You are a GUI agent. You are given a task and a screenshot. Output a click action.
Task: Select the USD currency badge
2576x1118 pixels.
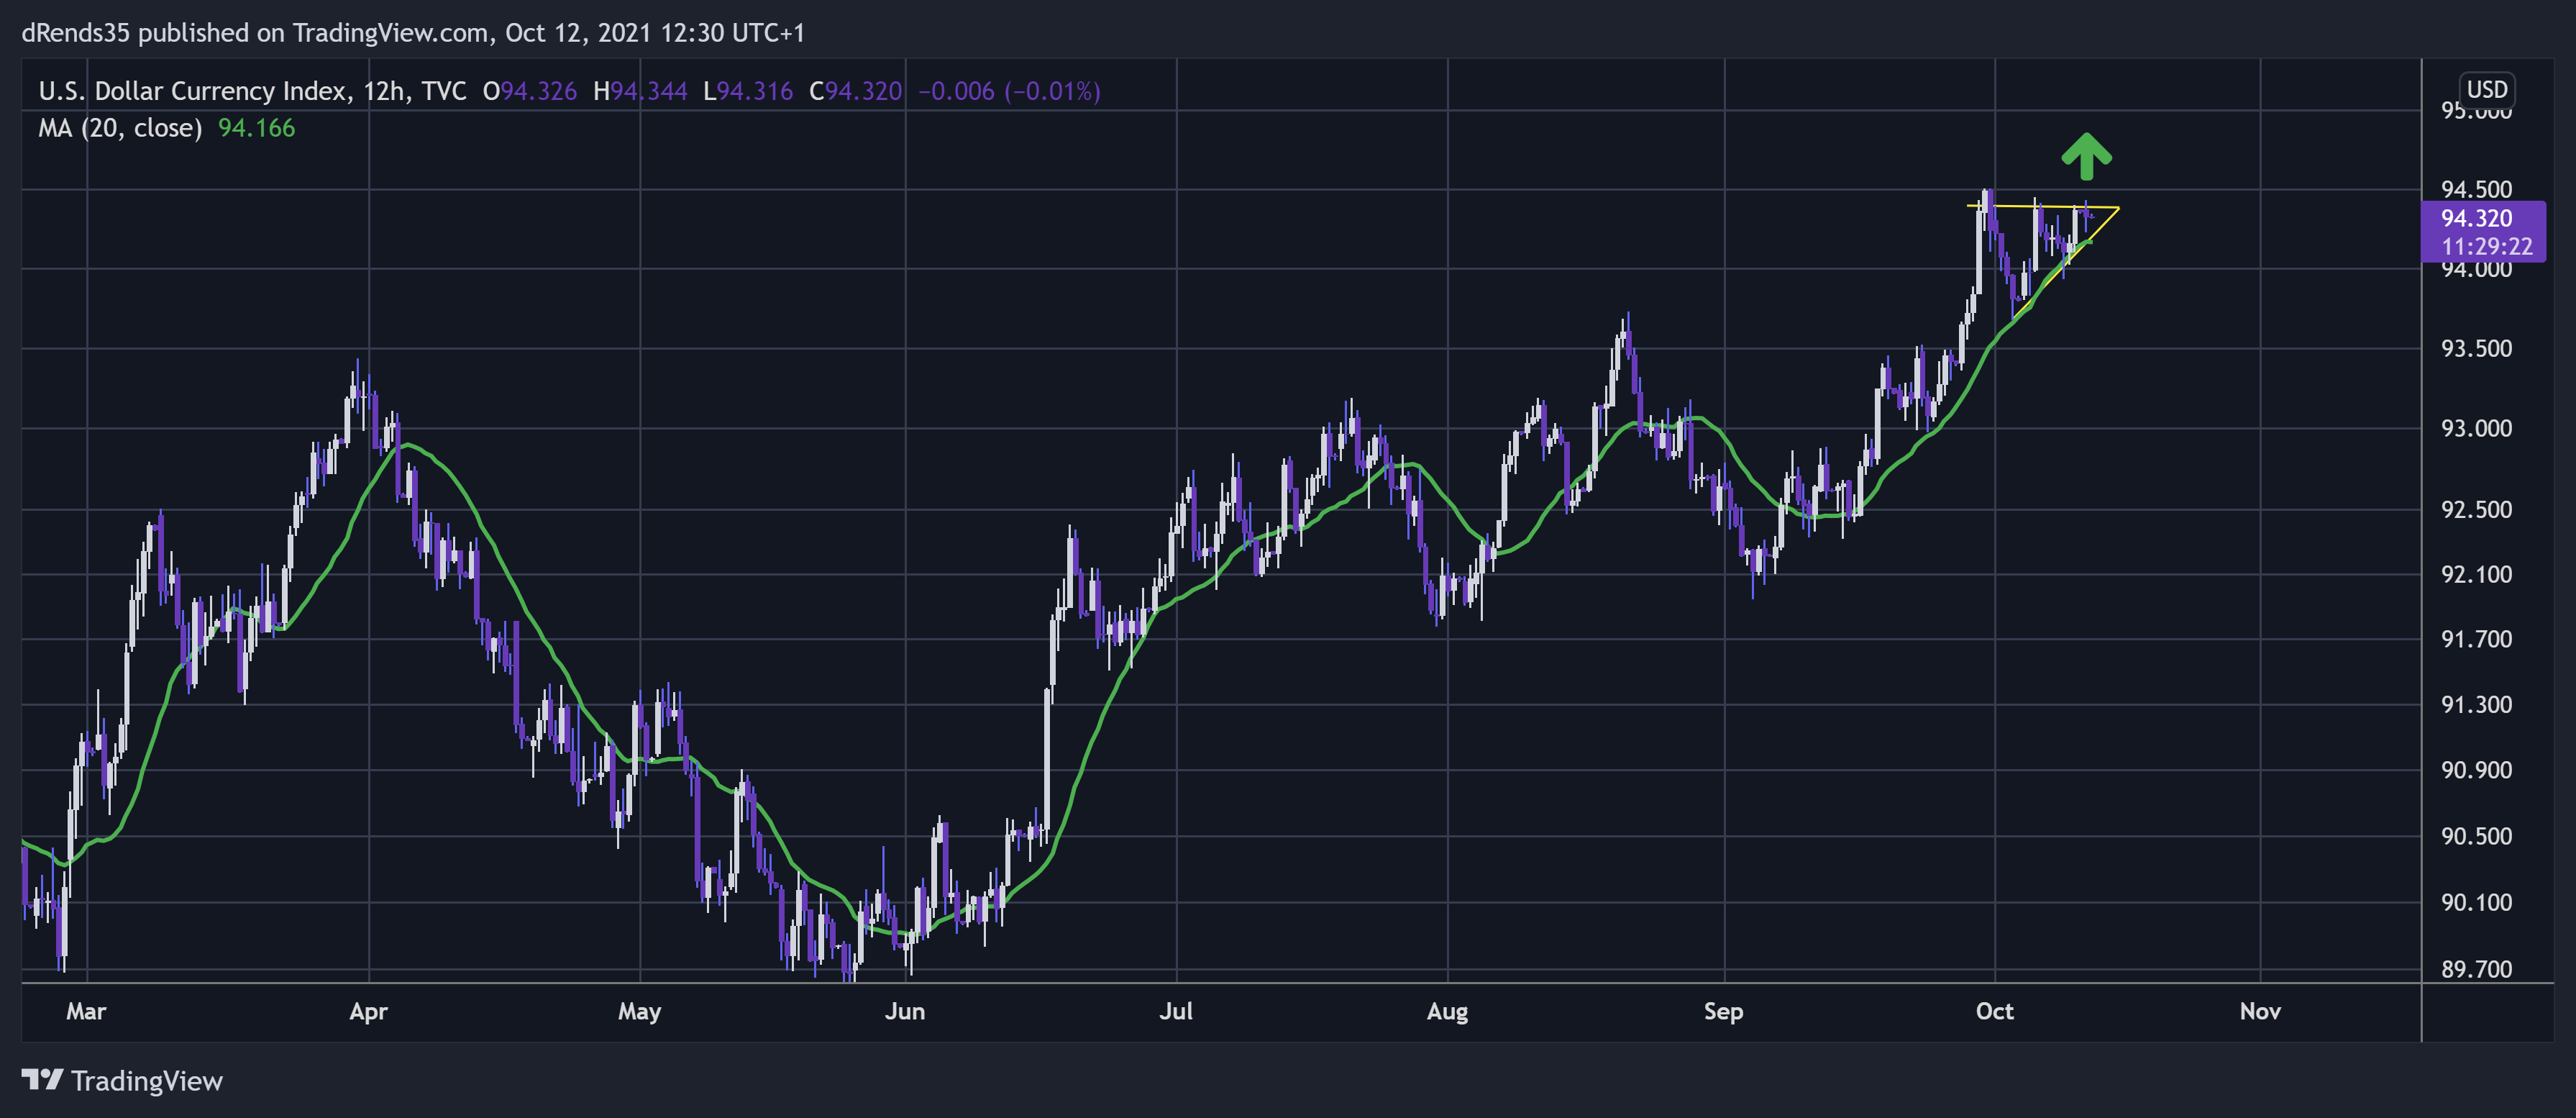coord(2486,89)
